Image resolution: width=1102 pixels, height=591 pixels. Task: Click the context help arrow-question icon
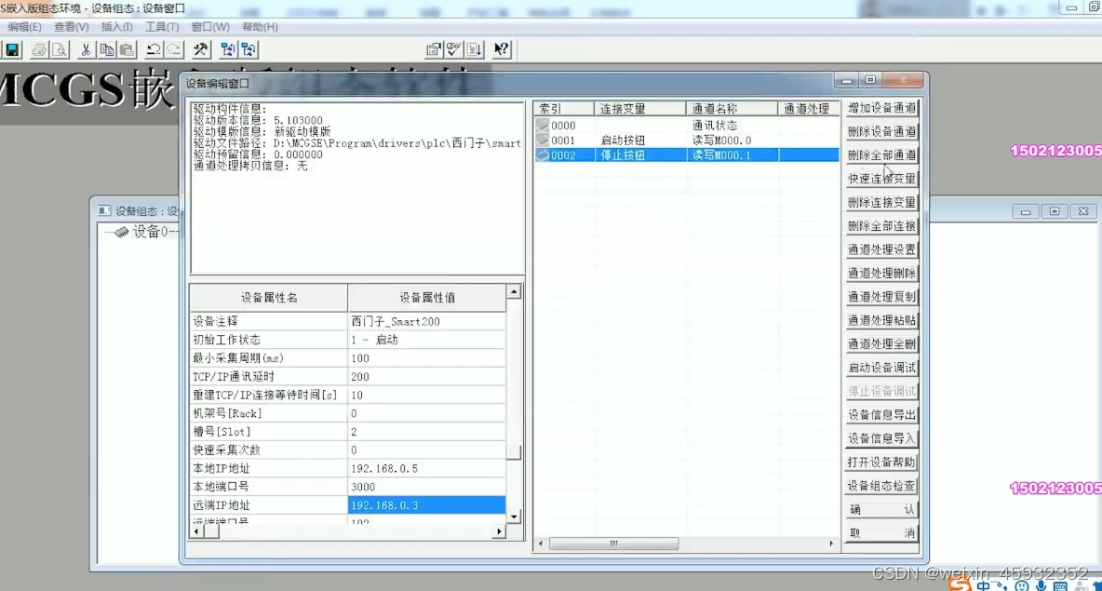coord(501,49)
